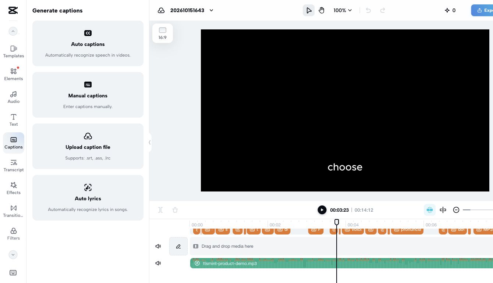Choose Auto lyrics option
The image size is (493, 283).
click(x=88, y=198)
